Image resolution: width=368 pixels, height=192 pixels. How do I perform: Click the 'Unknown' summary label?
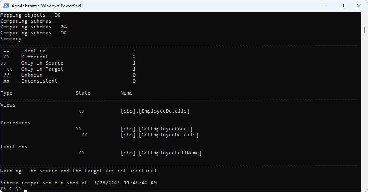pos(32,75)
